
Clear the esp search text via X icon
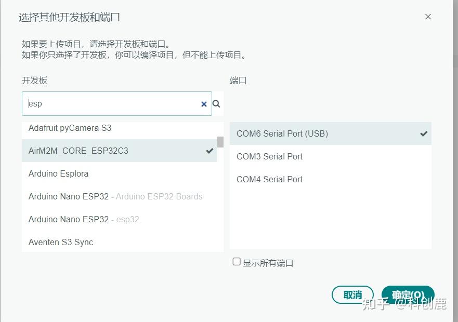204,104
